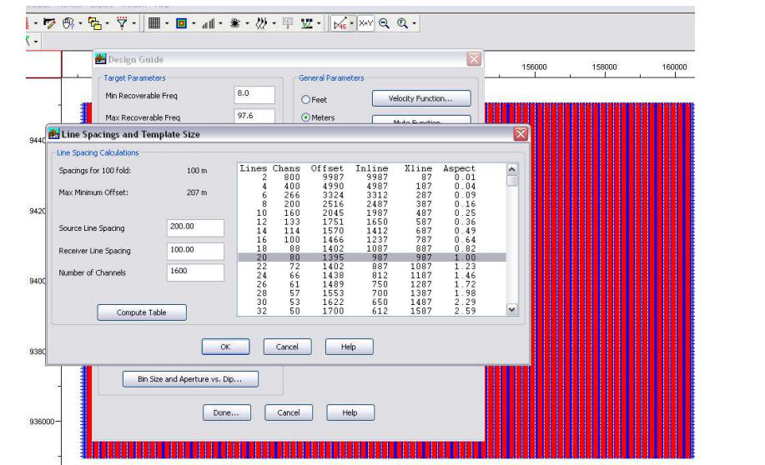Select the table row with 10 lines, aspect 0.25
Viewport: 765px width, 465px height.
click(372, 213)
